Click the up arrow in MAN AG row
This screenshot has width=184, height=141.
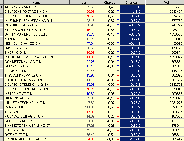pos(118,39)
